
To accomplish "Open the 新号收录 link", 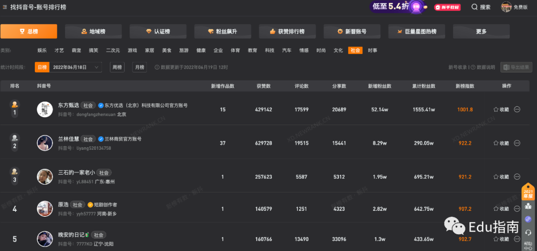I will [x=458, y=67].
